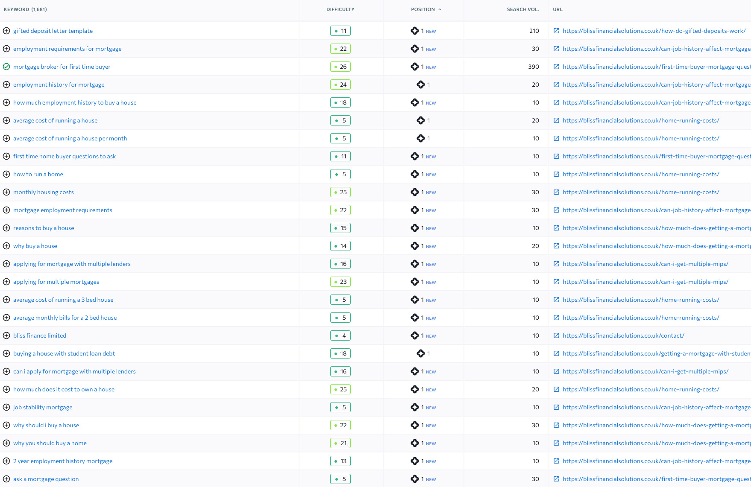Click plus icon beside 'bliss finance limited'
Screen dimensions: 751x487
pos(6,335)
